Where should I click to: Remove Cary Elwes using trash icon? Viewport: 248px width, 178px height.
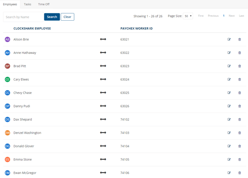239,79
